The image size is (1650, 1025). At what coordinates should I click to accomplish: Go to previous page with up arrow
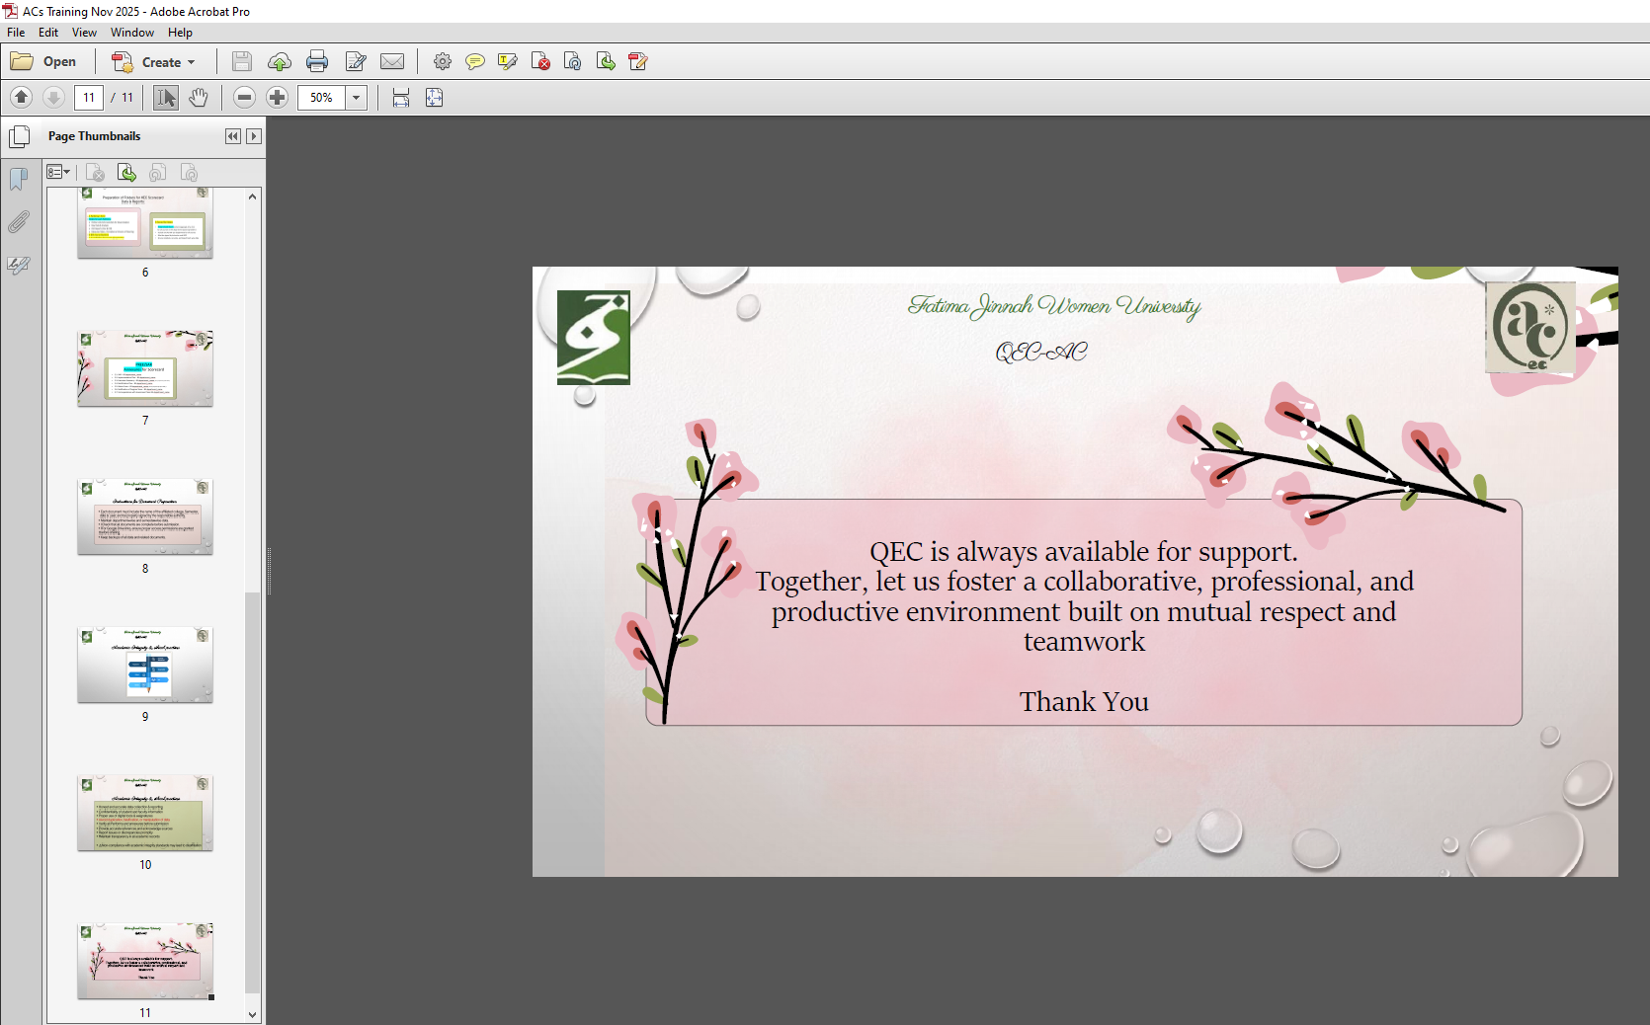tap(22, 98)
